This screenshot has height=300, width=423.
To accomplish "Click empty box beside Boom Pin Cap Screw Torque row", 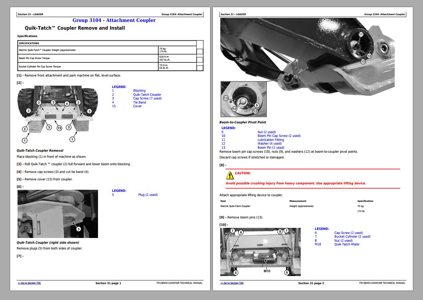I will point(200,60).
